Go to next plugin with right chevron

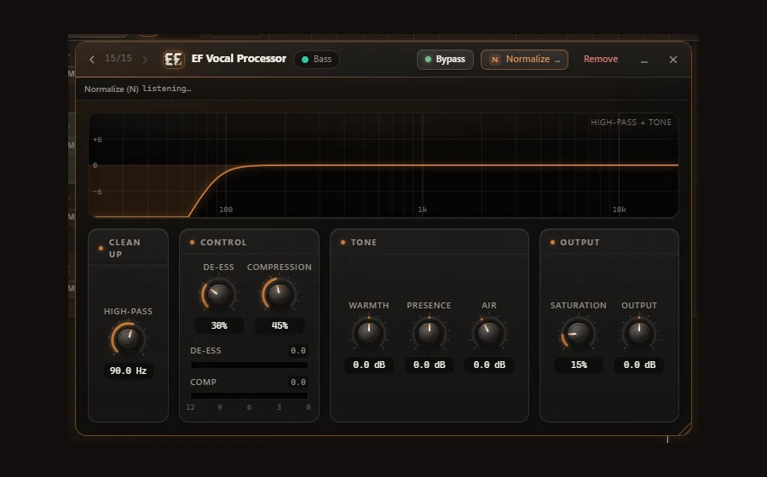[x=145, y=59]
